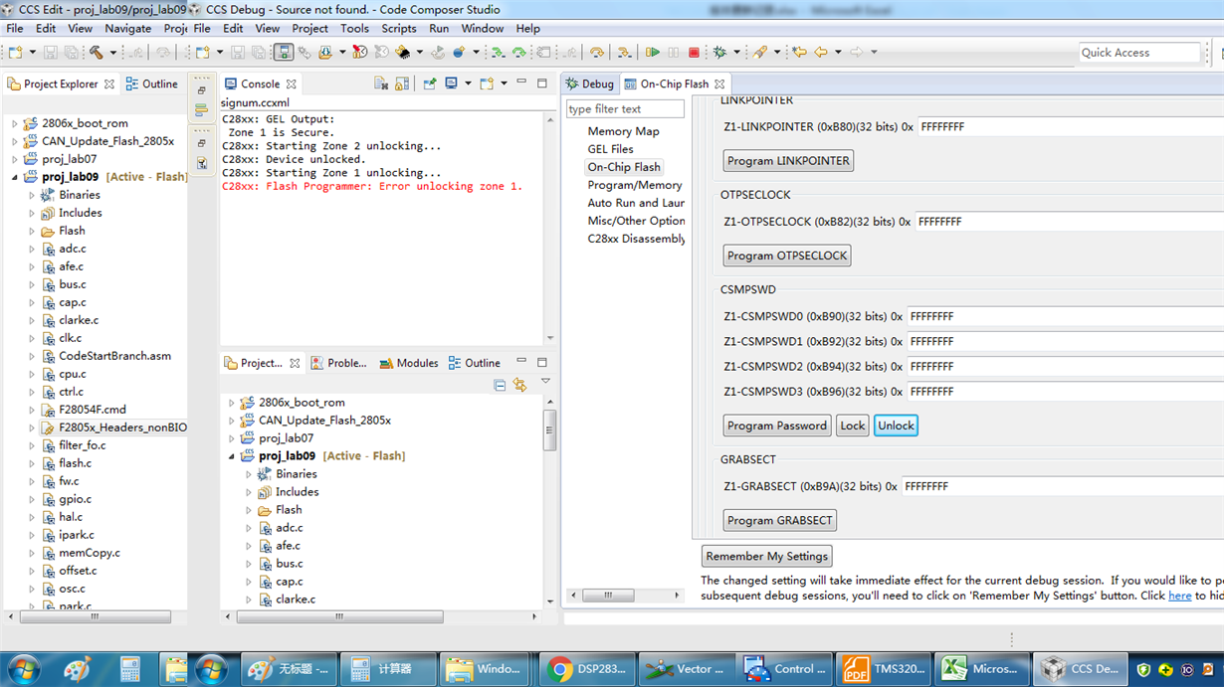Click the Build hammer icon
Viewport: 1224px width, 687px height.
tap(97, 53)
